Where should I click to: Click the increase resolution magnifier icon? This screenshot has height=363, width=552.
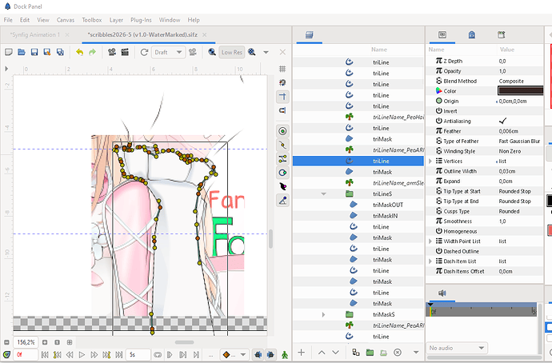coord(252,52)
